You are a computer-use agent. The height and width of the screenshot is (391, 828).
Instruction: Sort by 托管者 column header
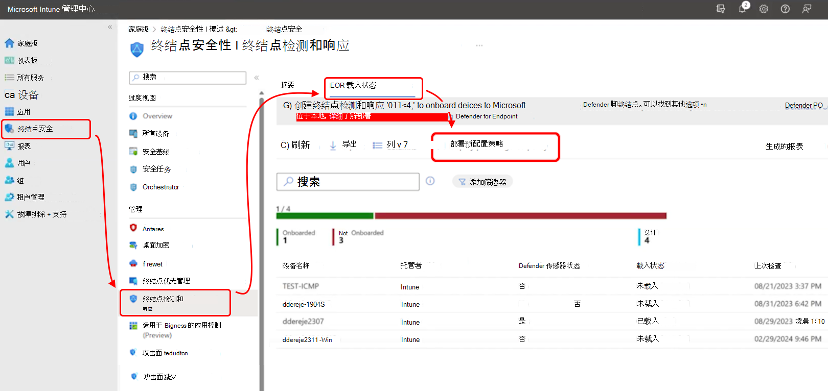point(411,265)
